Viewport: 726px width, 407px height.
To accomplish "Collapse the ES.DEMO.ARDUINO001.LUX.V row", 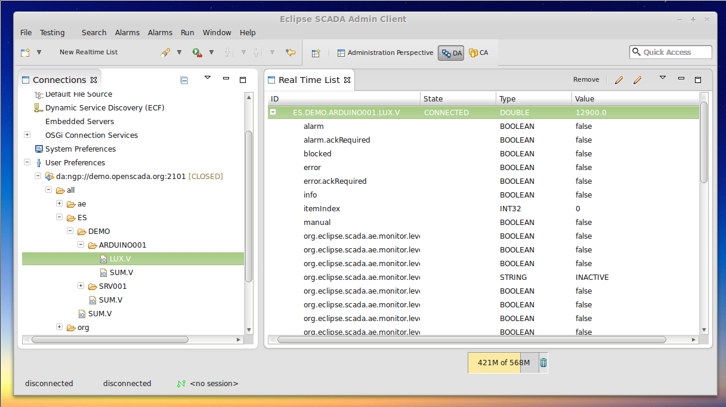I will point(273,112).
